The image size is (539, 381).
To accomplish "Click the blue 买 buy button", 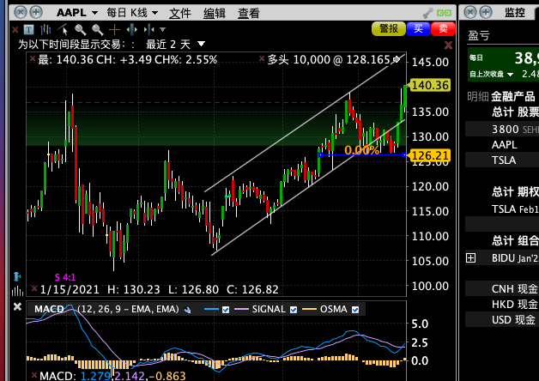I will [x=418, y=28].
